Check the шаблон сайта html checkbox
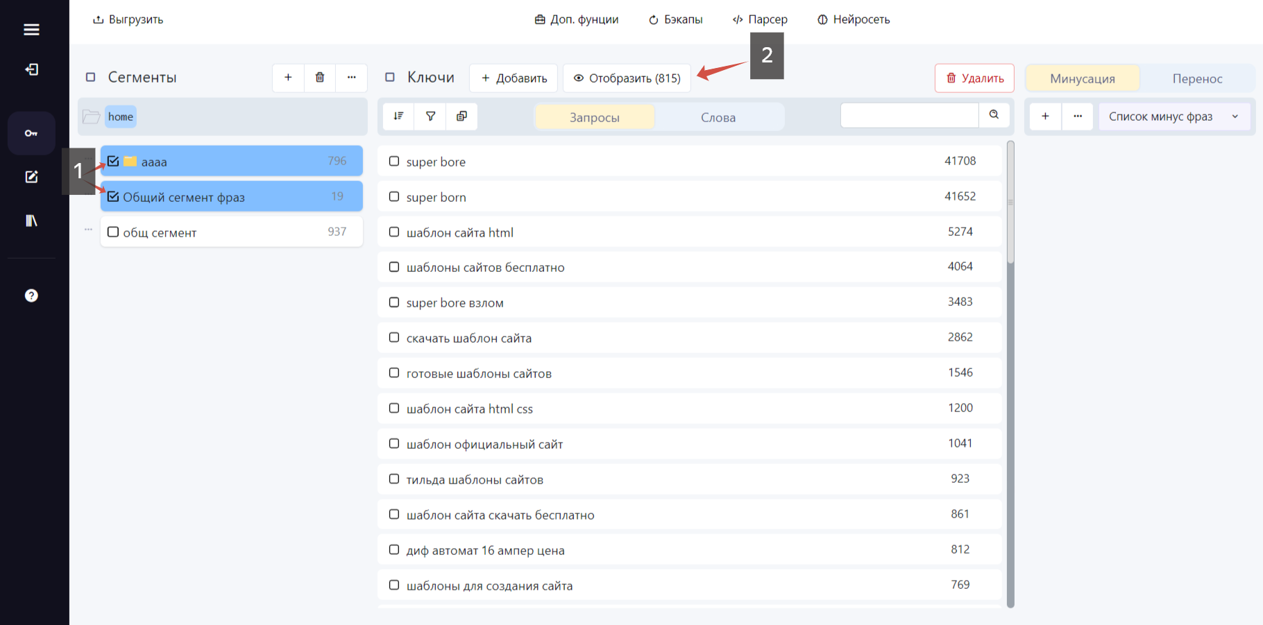This screenshot has height=625, width=1263. [x=394, y=232]
